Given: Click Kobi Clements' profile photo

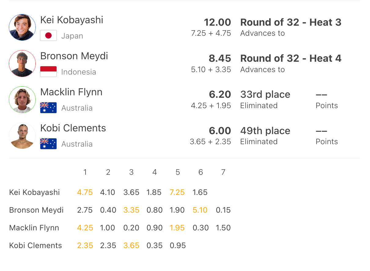Looking at the screenshot, I should pyautogui.click(x=22, y=136).
